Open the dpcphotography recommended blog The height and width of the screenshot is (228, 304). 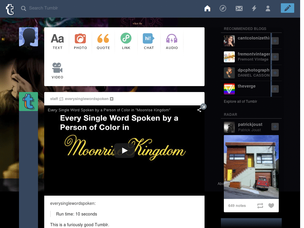[254, 70]
